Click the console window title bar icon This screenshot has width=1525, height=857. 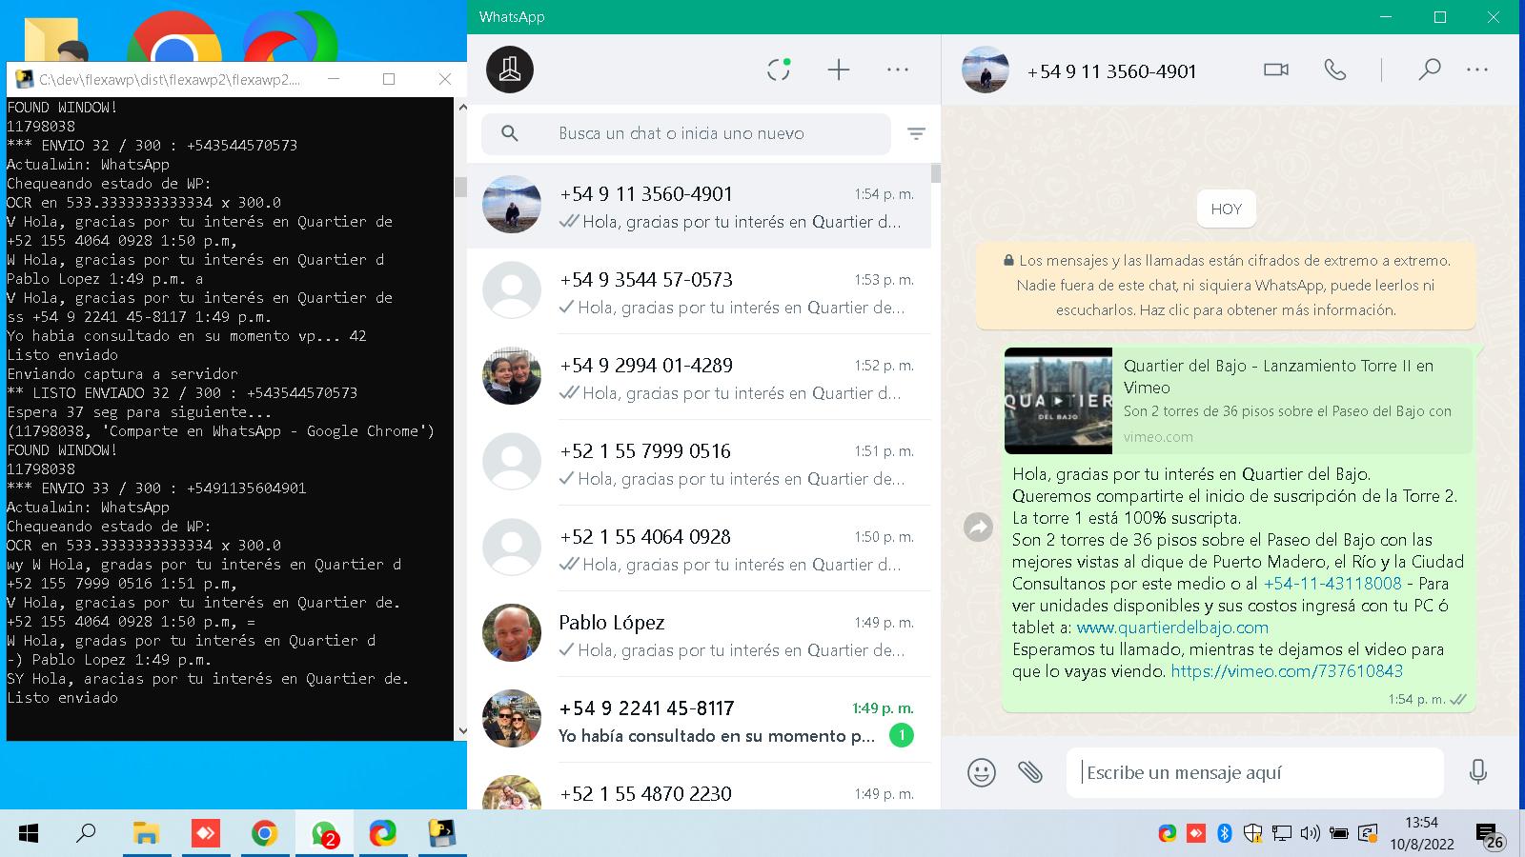pyautogui.click(x=24, y=79)
